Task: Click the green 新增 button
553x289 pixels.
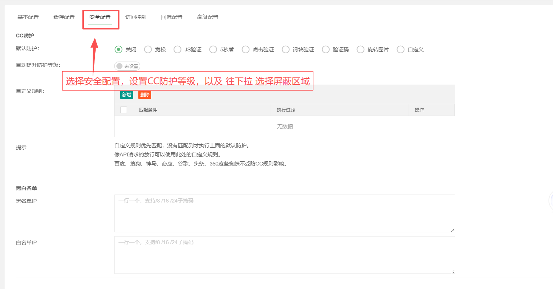Action: 127,95
